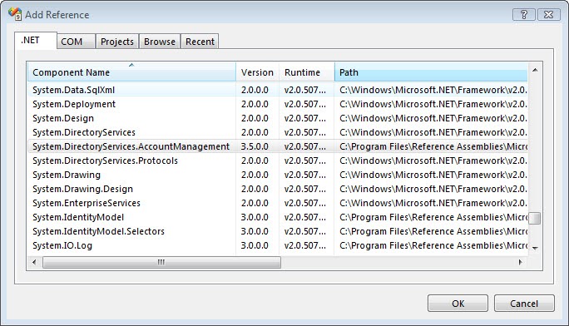This screenshot has height=326, width=569.
Task: Select the System.IO.Log component
Action: click(x=278, y=245)
